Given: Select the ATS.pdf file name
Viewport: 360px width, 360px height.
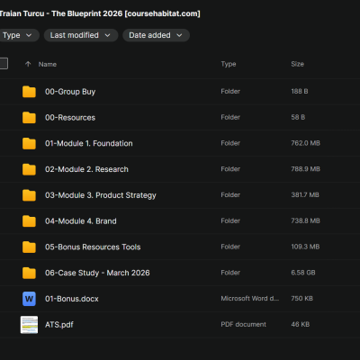Looking at the screenshot, I should coord(59,325).
